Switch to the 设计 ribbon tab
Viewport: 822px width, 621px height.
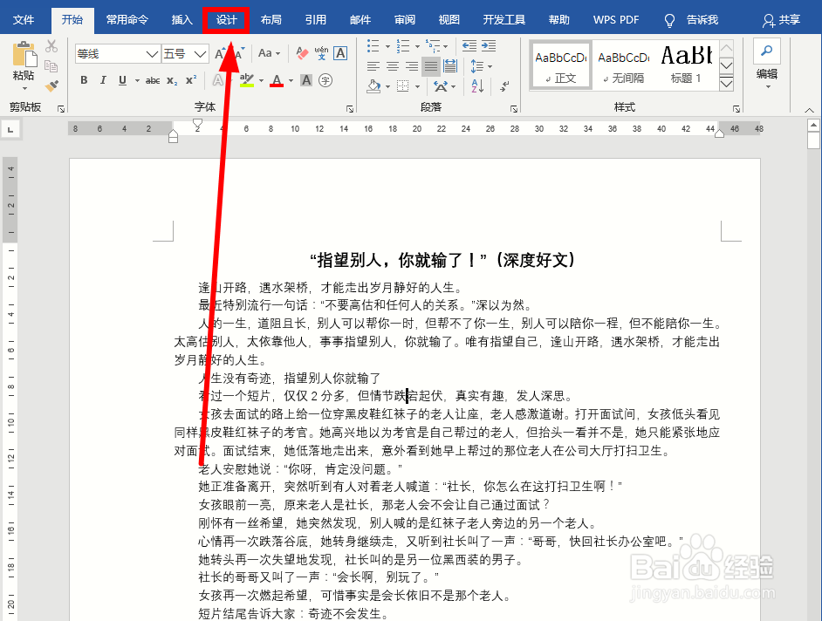(225, 19)
